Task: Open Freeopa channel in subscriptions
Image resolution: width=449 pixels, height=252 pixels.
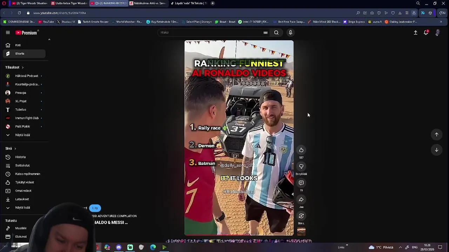Action: 25,93
